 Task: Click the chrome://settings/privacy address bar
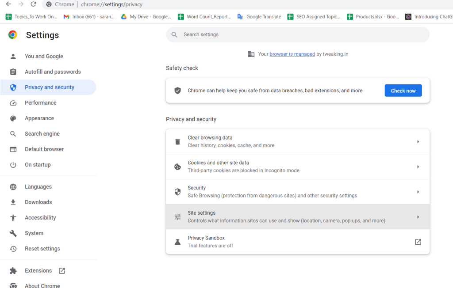111,4
